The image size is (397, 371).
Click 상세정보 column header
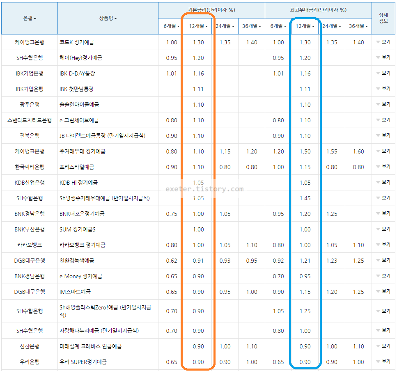point(383,18)
